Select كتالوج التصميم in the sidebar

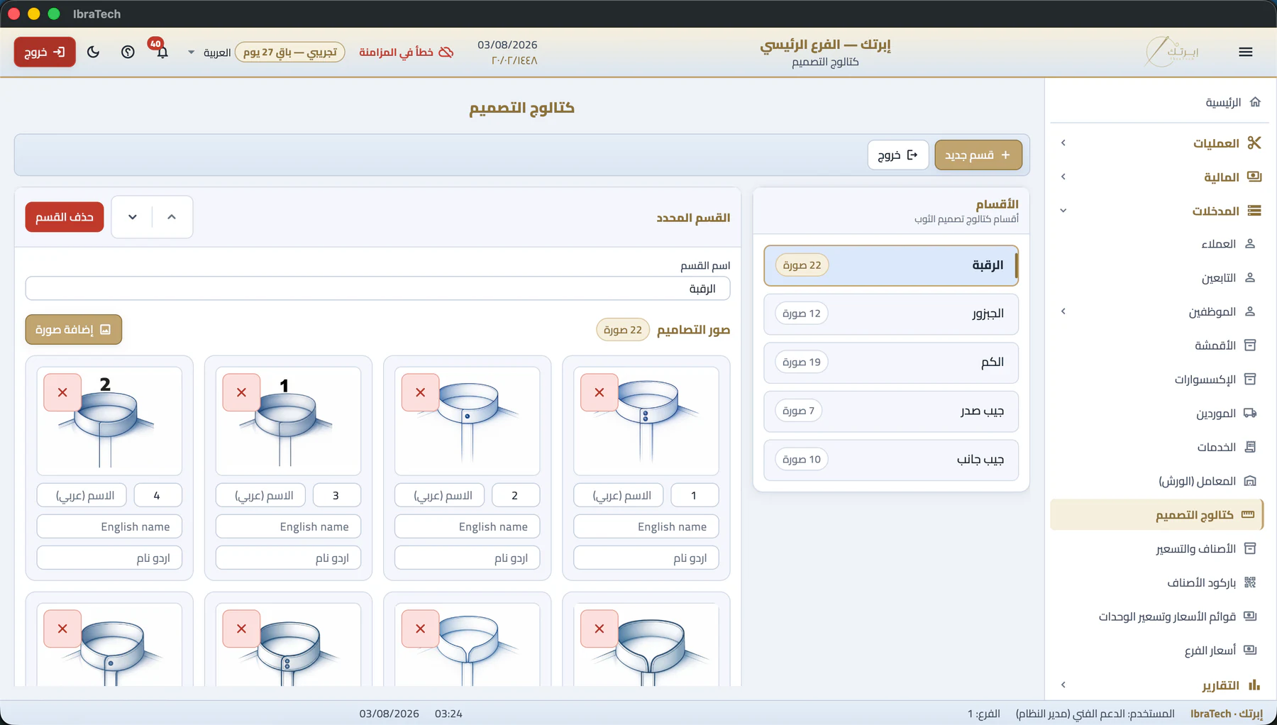pos(1156,515)
